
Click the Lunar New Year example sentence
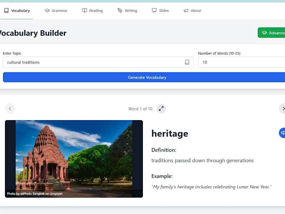(211, 187)
